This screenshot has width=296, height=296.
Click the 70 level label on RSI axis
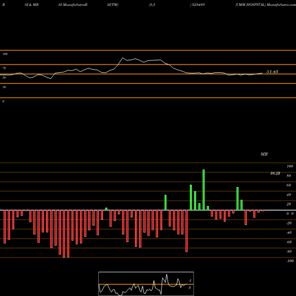point(4,68)
